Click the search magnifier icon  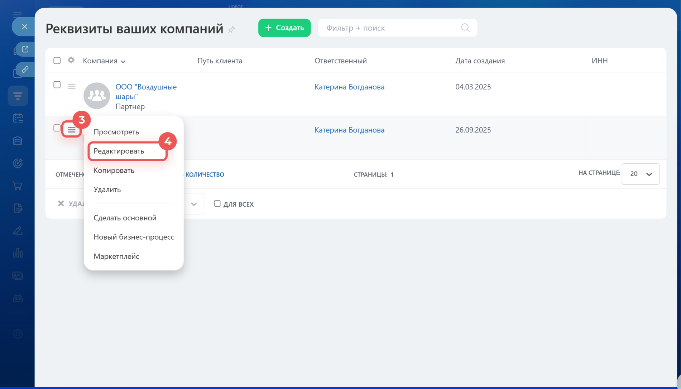click(x=465, y=28)
